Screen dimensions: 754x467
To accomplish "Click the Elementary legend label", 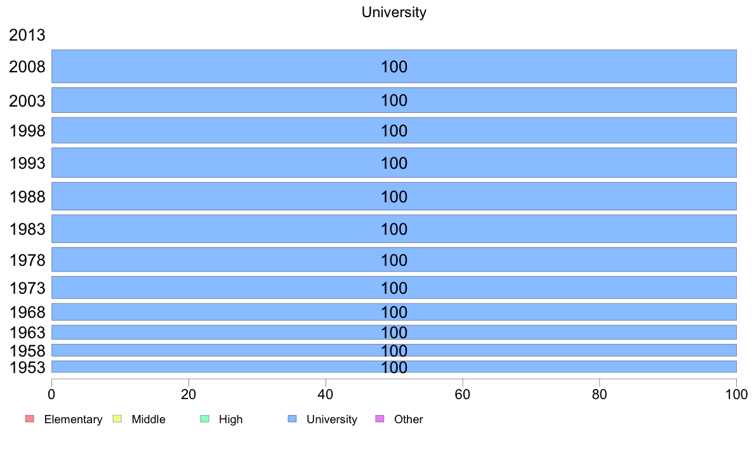I will tap(73, 419).
